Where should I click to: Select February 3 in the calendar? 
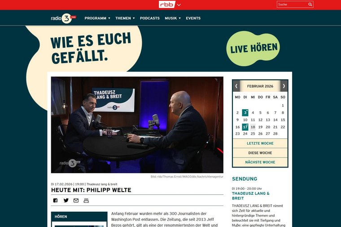245,113
